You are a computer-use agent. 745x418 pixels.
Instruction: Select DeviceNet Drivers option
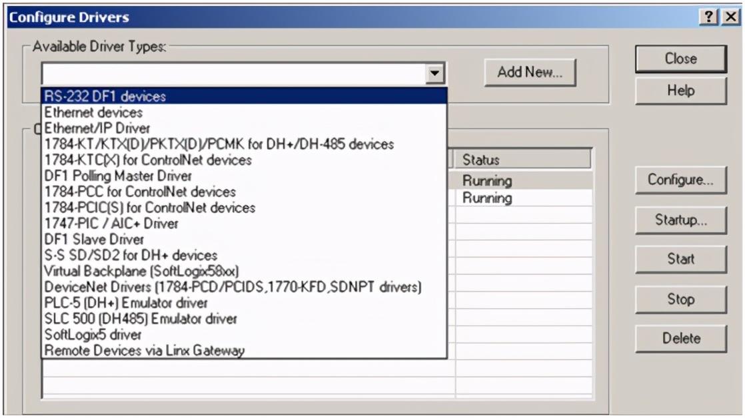click(244, 287)
